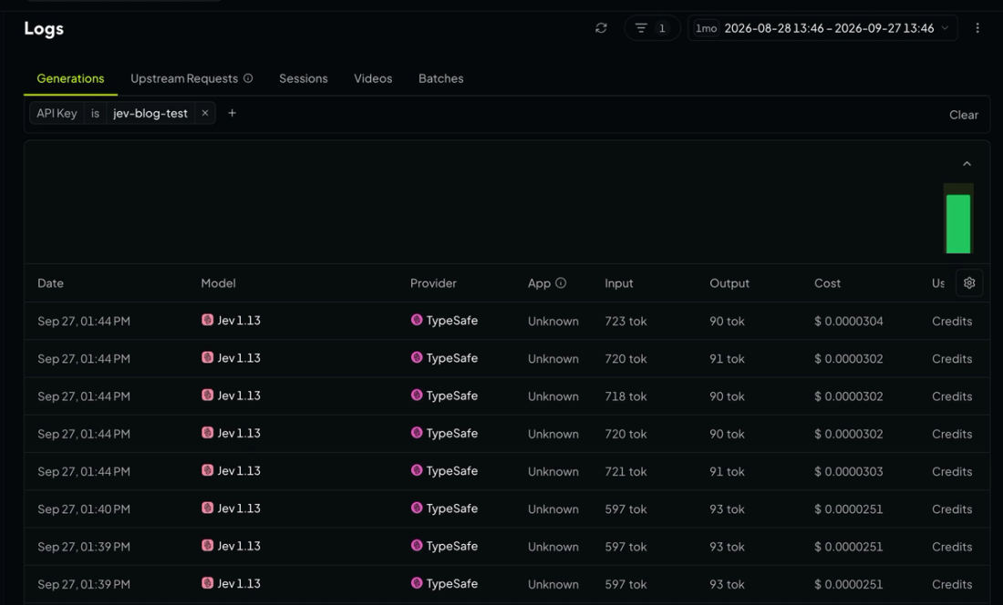Click the Model column header
The height and width of the screenshot is (605, 1003).
coord(218,283)
